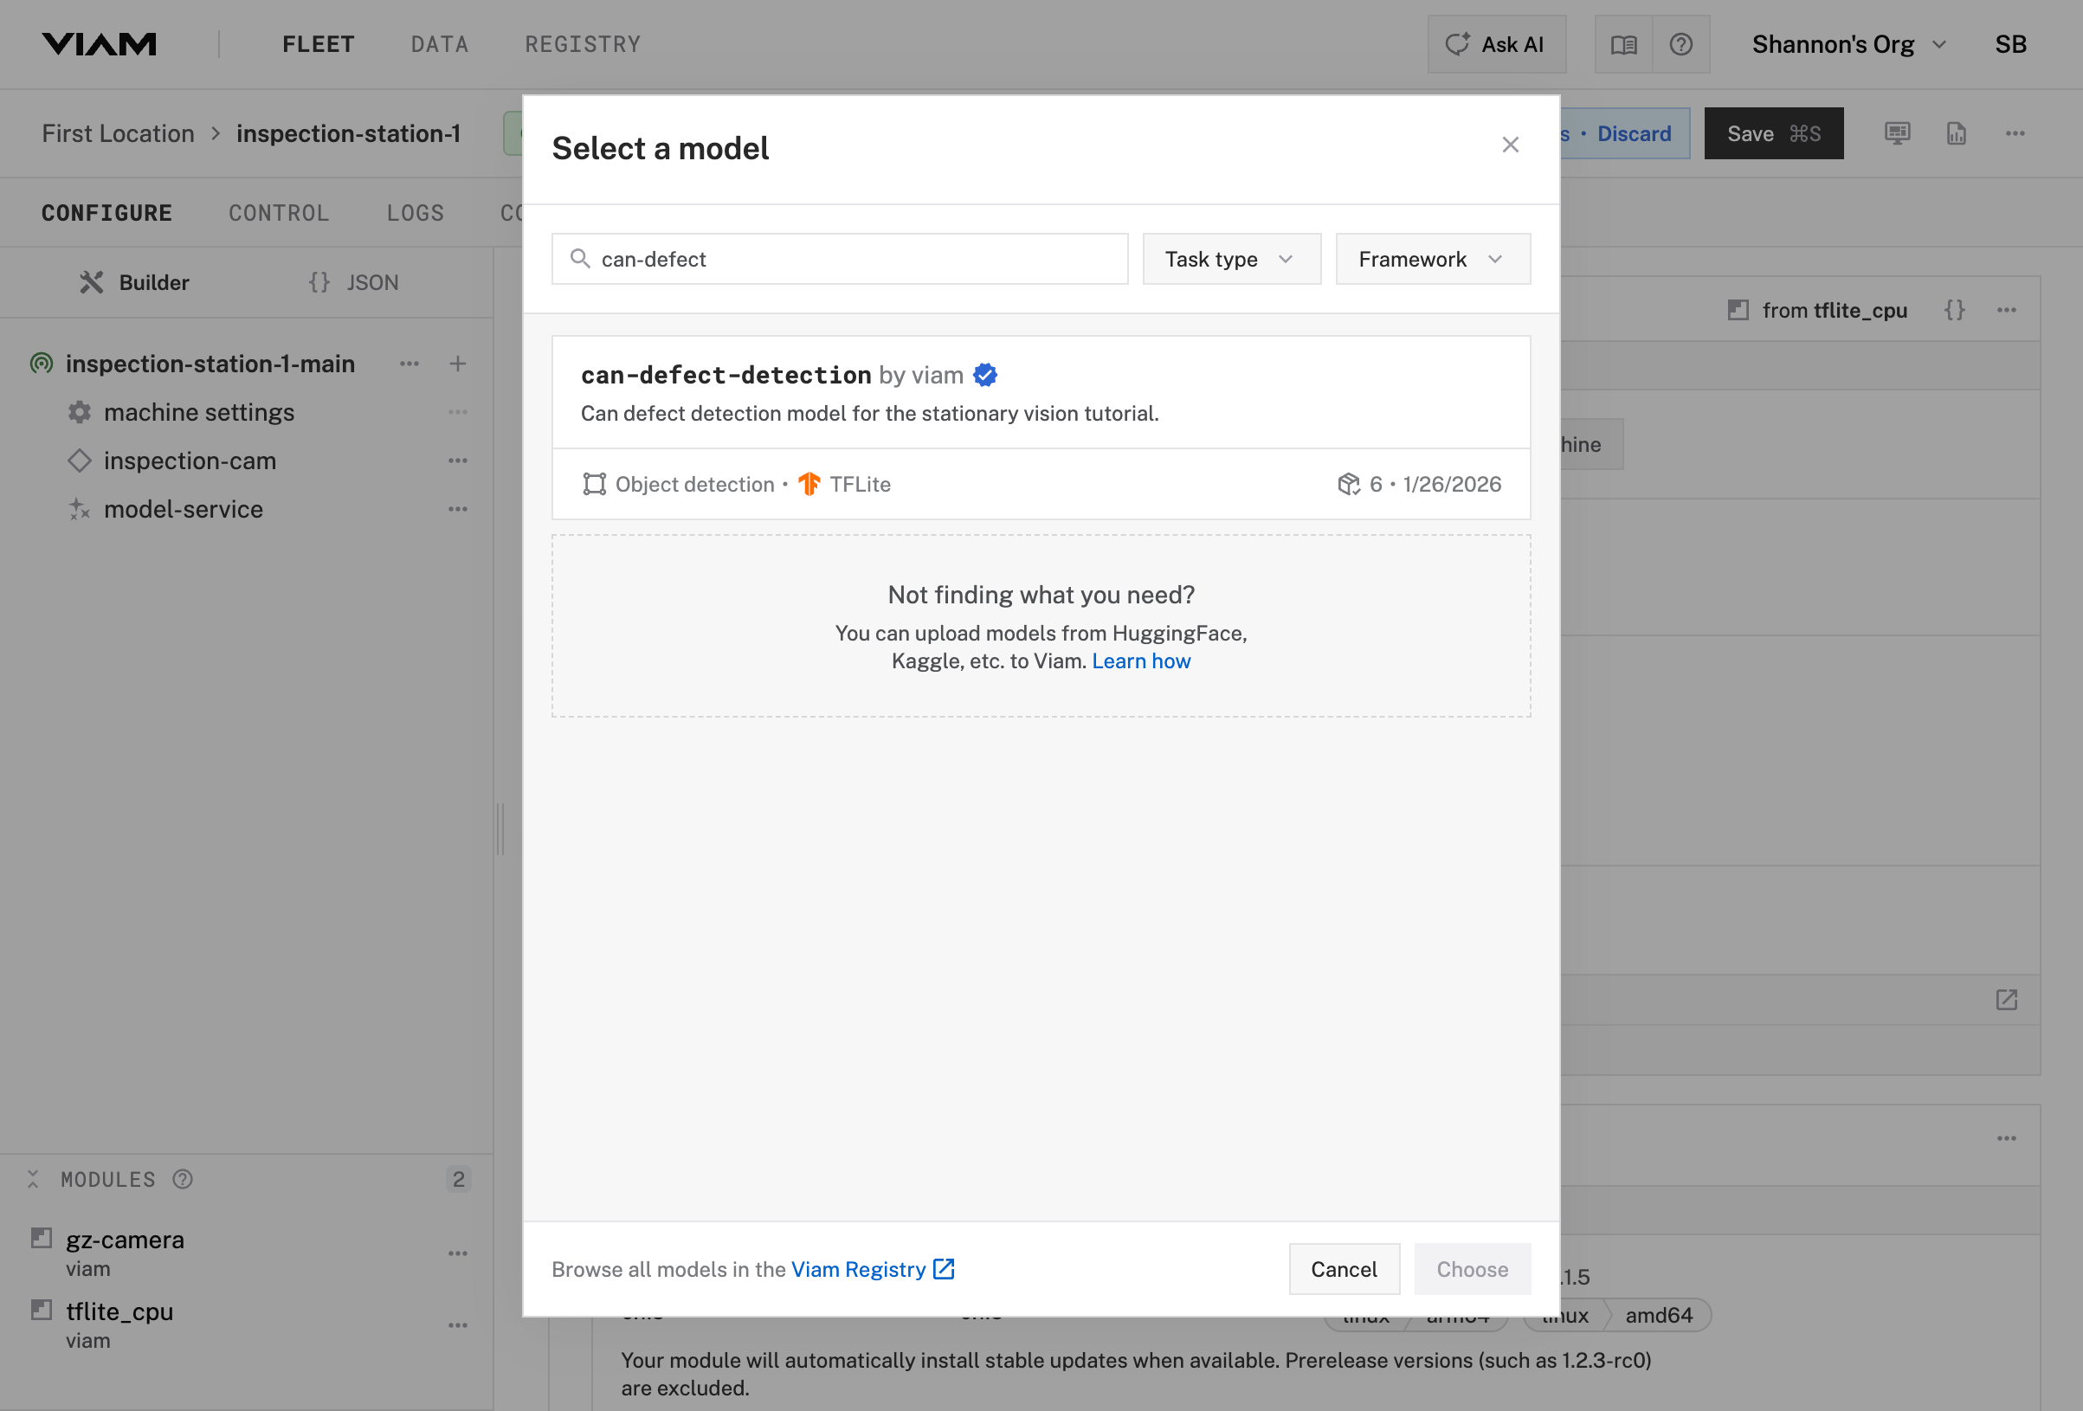Open the Task type dropdown
2083x1411 pixels.
click(1230, 259)
